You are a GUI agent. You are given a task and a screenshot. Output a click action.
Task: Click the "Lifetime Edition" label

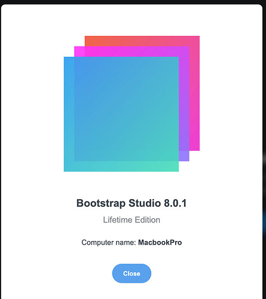[132, 220]
